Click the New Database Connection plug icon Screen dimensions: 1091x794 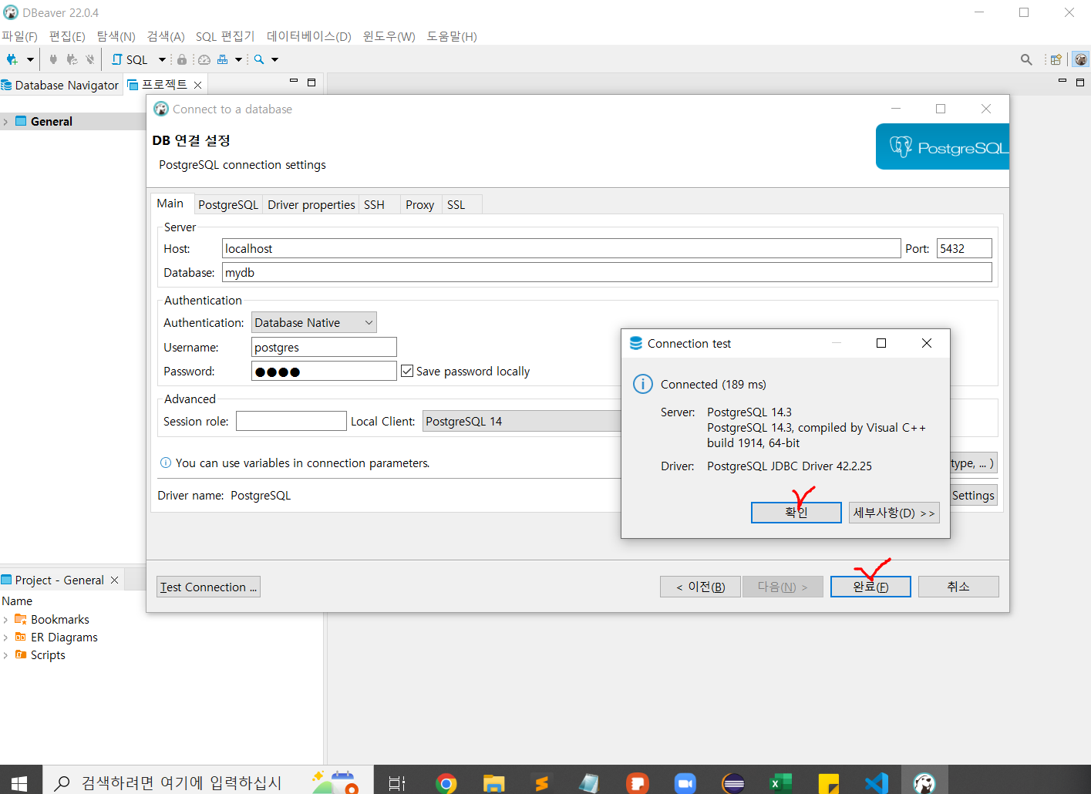(x=12, y=59)
